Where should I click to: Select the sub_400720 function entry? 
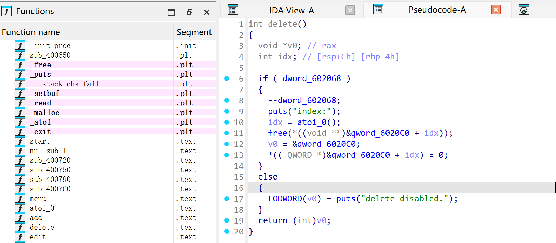tap(108, 160)
